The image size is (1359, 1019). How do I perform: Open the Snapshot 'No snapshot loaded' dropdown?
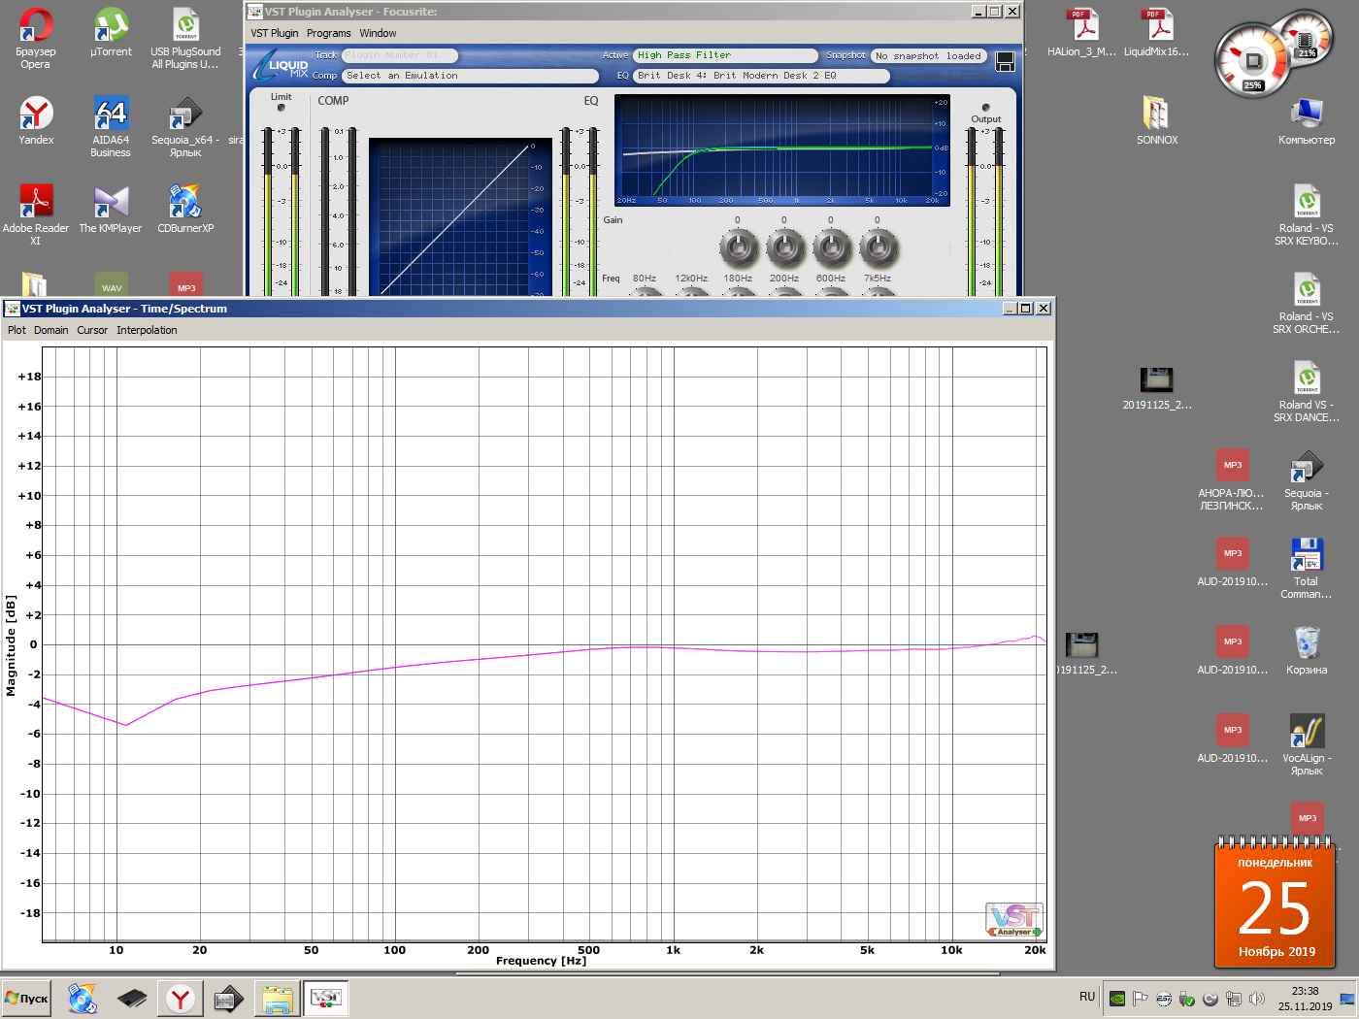(x=929, y=55)
